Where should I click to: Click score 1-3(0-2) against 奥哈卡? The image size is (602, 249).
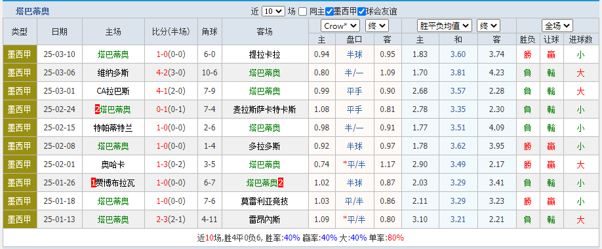click(171, 164)
